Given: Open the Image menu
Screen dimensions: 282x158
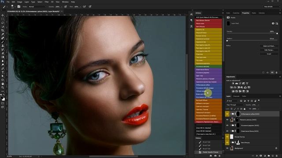Looking at the screenshot, I should tap(19, 2).
